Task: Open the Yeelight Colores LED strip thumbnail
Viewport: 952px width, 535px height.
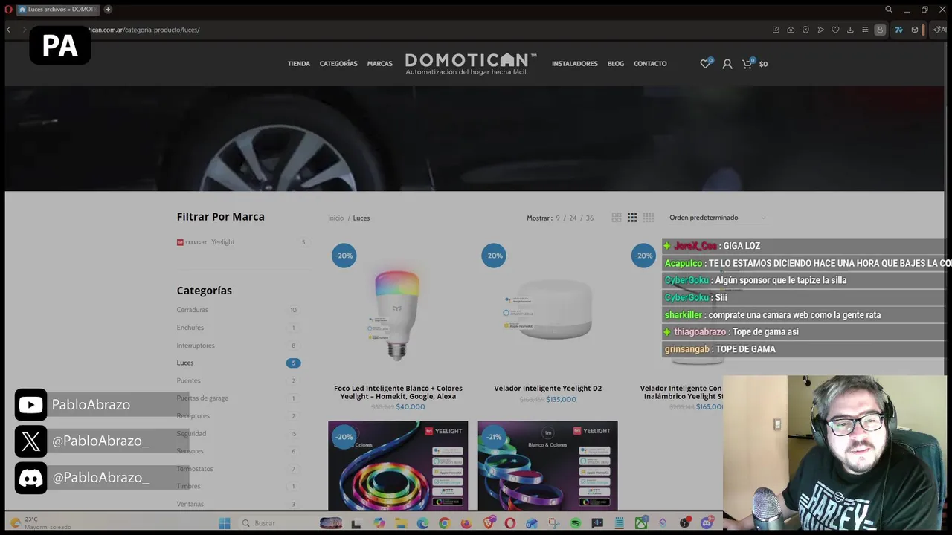Action: 398,466
